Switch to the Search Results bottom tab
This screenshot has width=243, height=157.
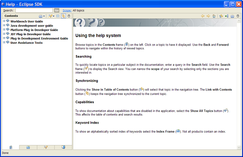click(46, 147)
